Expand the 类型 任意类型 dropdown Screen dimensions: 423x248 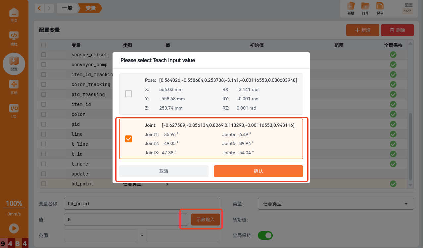(336, 204)
